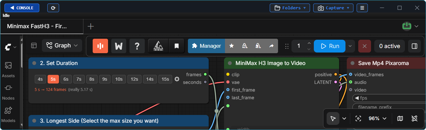Select the 12s duration
This screenshot has width=426, height=130.
coord(135,79)
